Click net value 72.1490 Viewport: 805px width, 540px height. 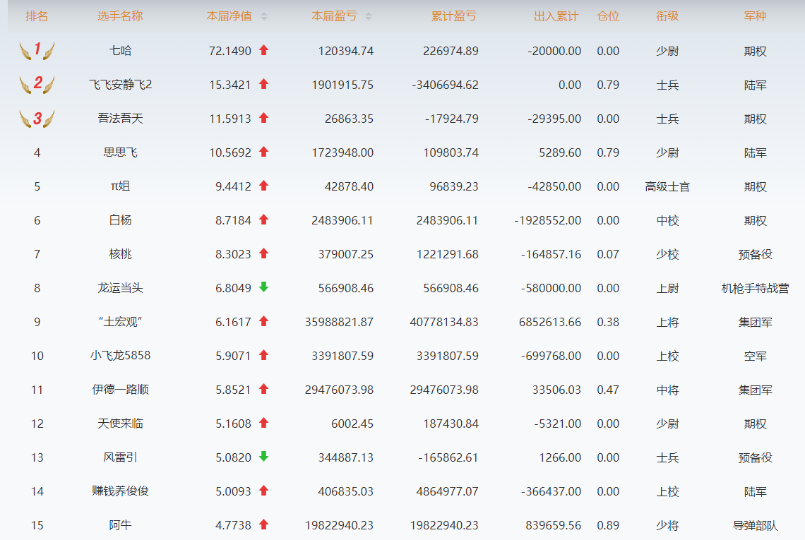(230, 51)
